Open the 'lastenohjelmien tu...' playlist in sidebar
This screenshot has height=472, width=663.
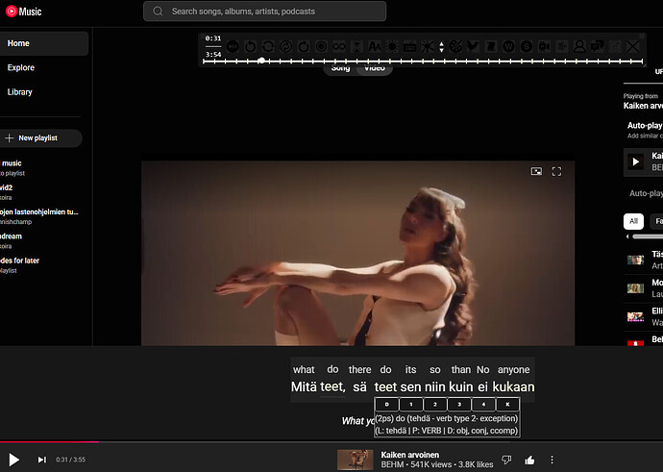(40, 216)
